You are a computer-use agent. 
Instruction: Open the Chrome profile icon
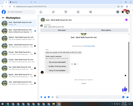pyautogui.click(x=127, y=7)
